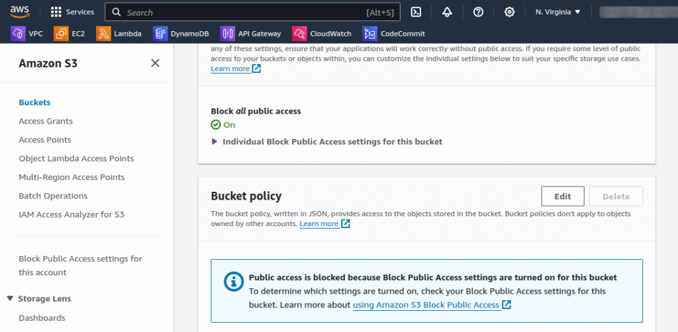The height and width of the screenshot is (332, 678).
Task: Open Block Public Access settings for this account
Action: click(x=80, y=265)
